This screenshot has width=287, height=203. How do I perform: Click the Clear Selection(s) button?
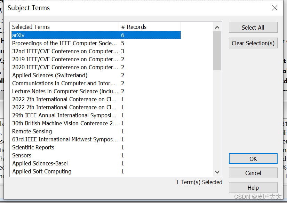coord(253,43)
